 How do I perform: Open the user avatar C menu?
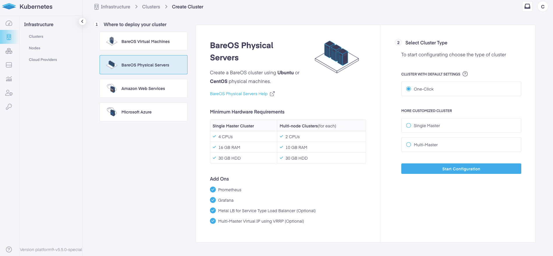(543, 6)
